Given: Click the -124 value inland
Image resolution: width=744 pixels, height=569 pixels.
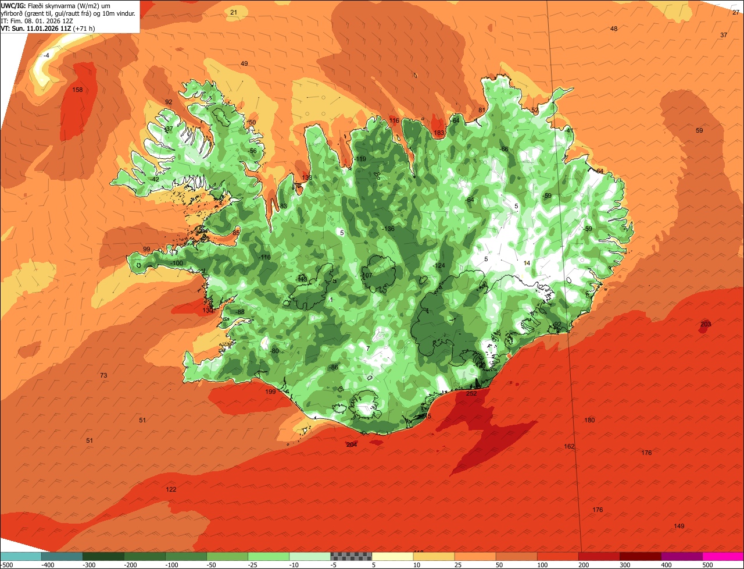Looking at the screenshot, I should click(x=439, y=266).
